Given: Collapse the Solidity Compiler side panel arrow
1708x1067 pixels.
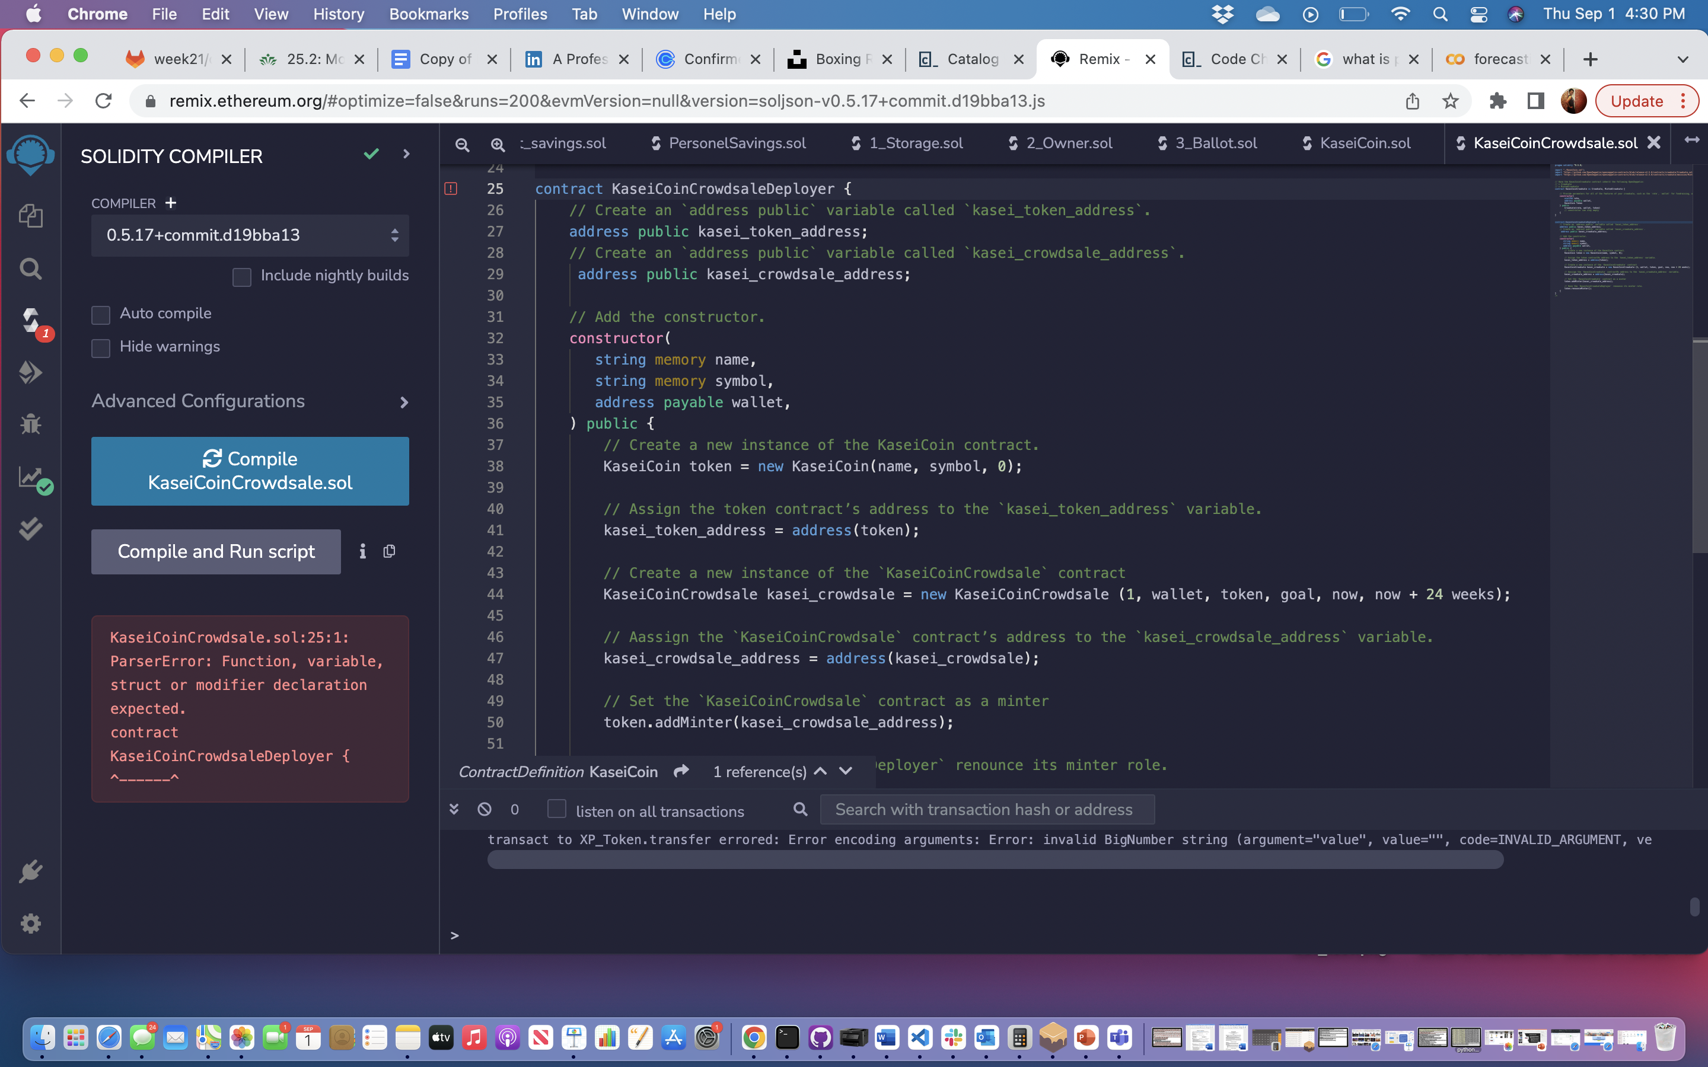Looking at the screenshot, I should (406, 154).
